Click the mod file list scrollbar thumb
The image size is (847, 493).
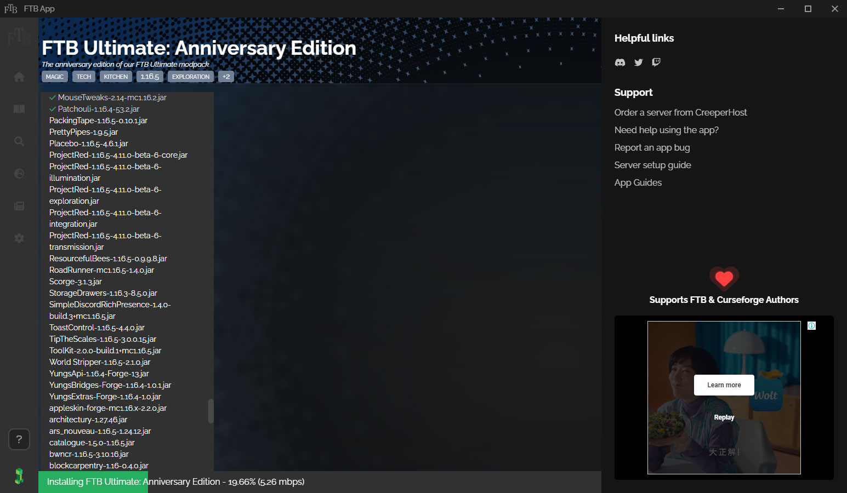click(211, 411)
